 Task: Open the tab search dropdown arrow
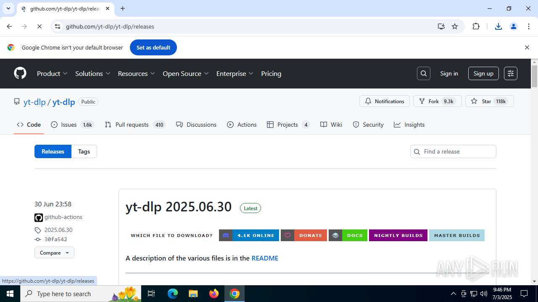coord(8,8)
